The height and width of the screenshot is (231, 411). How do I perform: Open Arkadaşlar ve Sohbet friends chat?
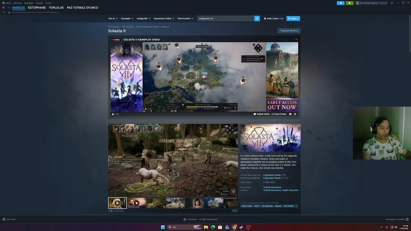coord(397,219)
